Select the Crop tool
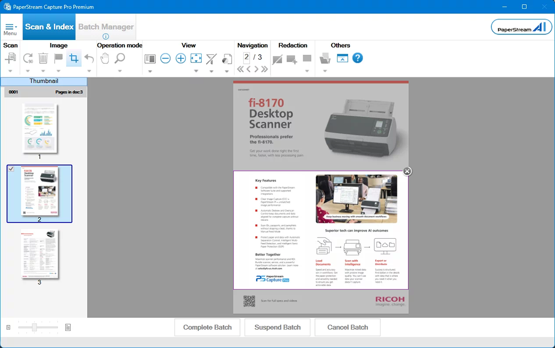This screenshot has height=348, width=555. click(74, 58)
